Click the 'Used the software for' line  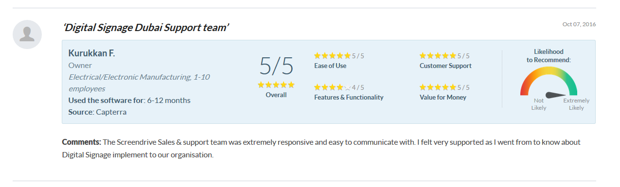coord(129,101)
